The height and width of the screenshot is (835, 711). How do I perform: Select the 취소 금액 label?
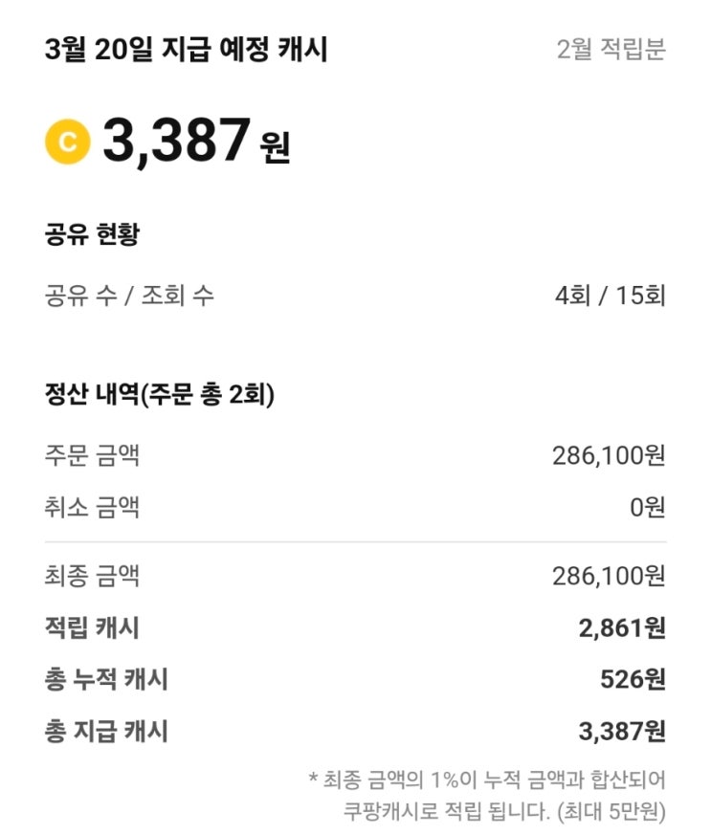click(x=92, y=507)
